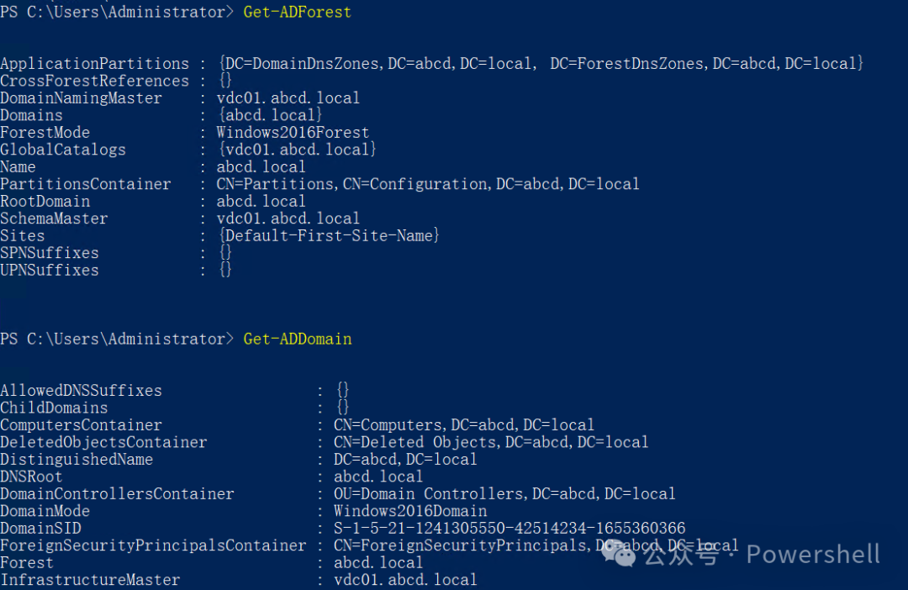Click the GlobalCatalogs property label
The image size is (908, 590).
click(62, 150)
